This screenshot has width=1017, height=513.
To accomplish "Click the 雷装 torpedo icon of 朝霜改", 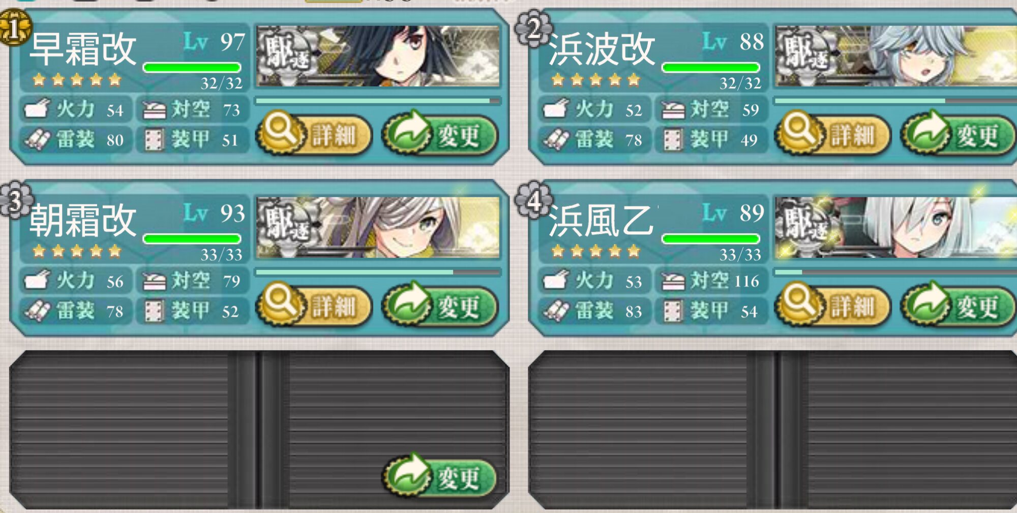I will (37, 310).
